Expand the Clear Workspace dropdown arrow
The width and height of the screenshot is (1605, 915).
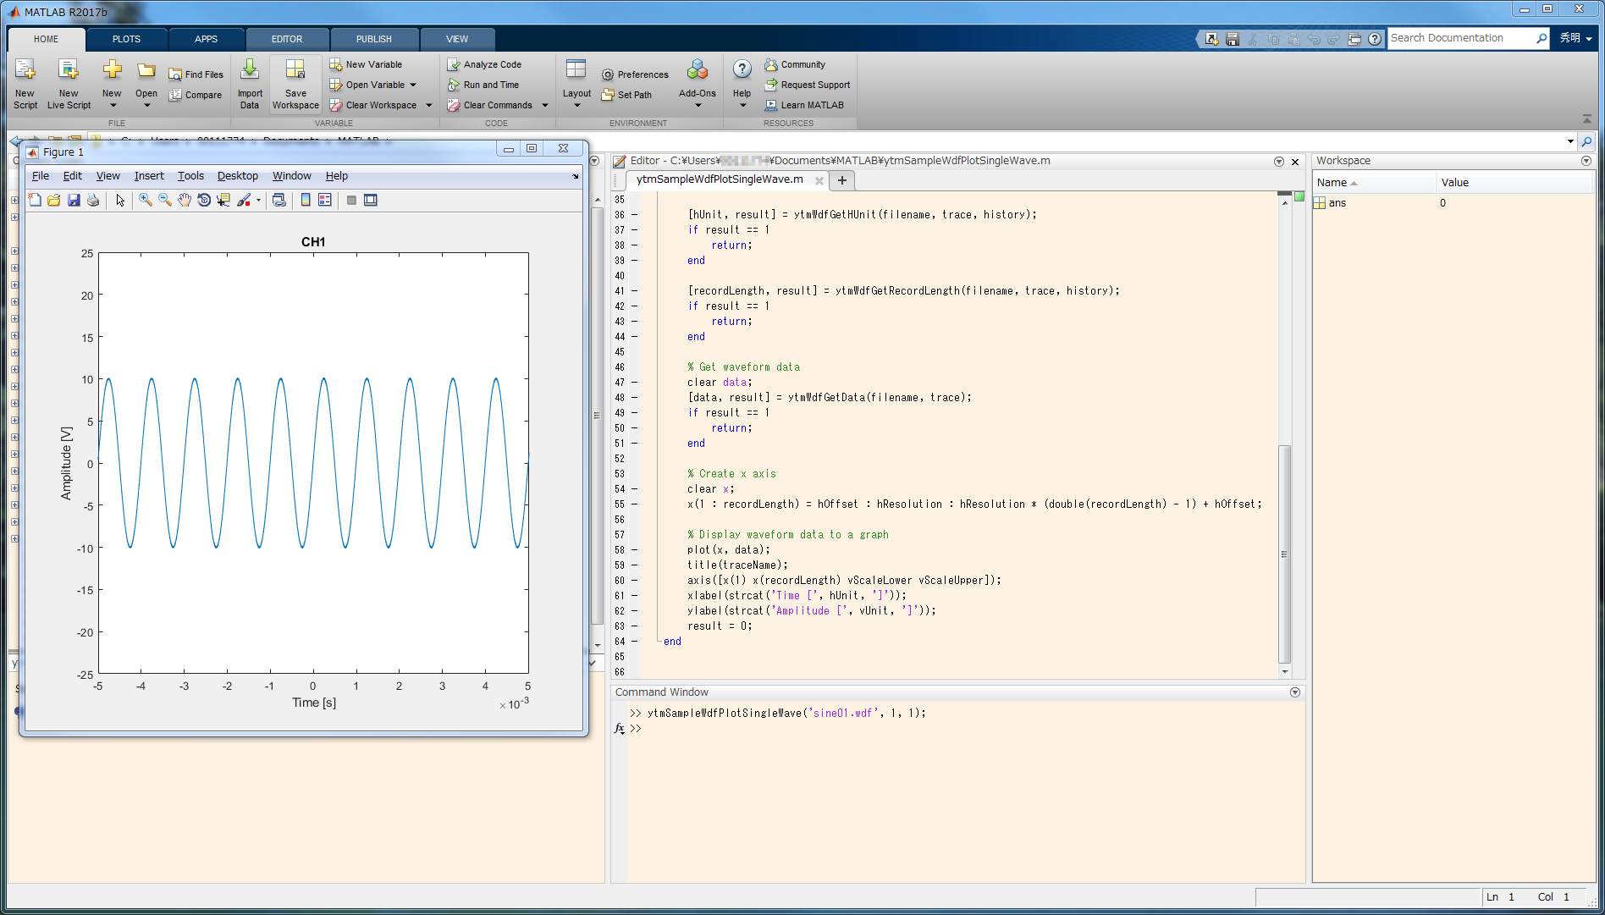point(429,106)
